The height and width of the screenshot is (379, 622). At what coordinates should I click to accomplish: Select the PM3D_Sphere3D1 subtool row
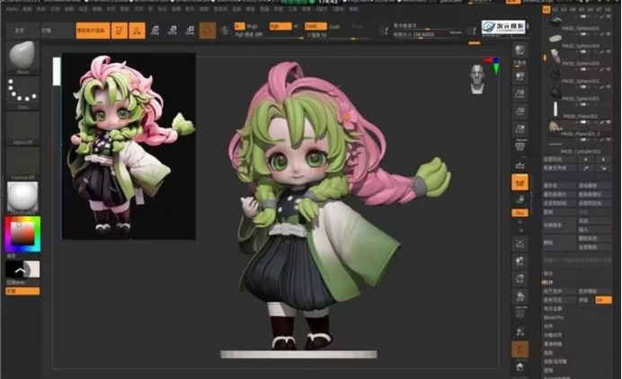pos(578,92)
